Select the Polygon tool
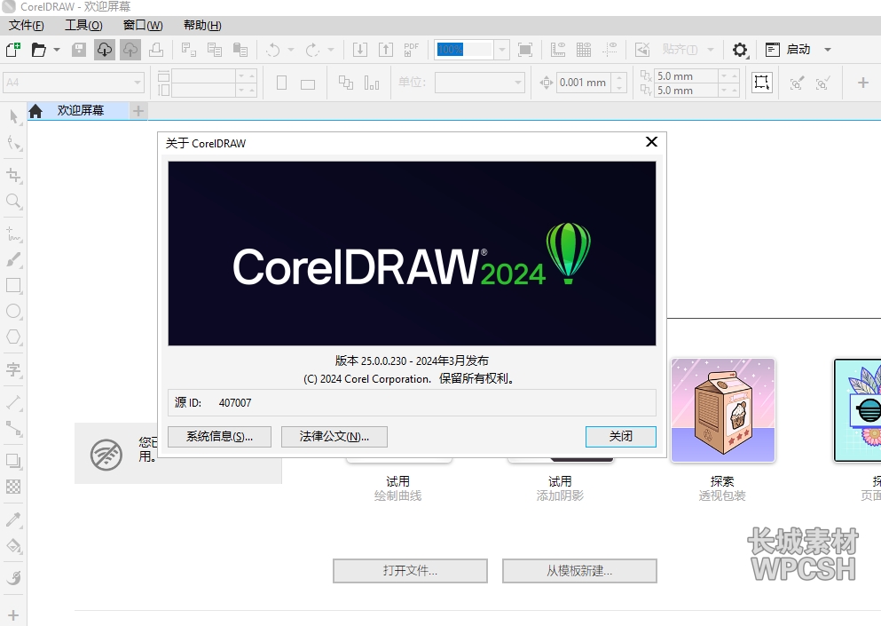The width and height of the screenshot is (881, 626). (13, 337)
